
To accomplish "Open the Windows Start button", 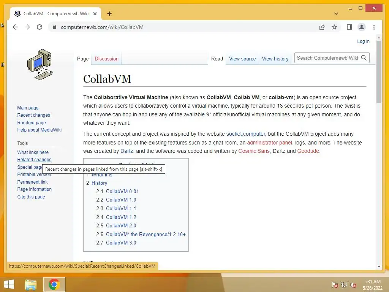I will pyautogui.click(x=9, y=284).
